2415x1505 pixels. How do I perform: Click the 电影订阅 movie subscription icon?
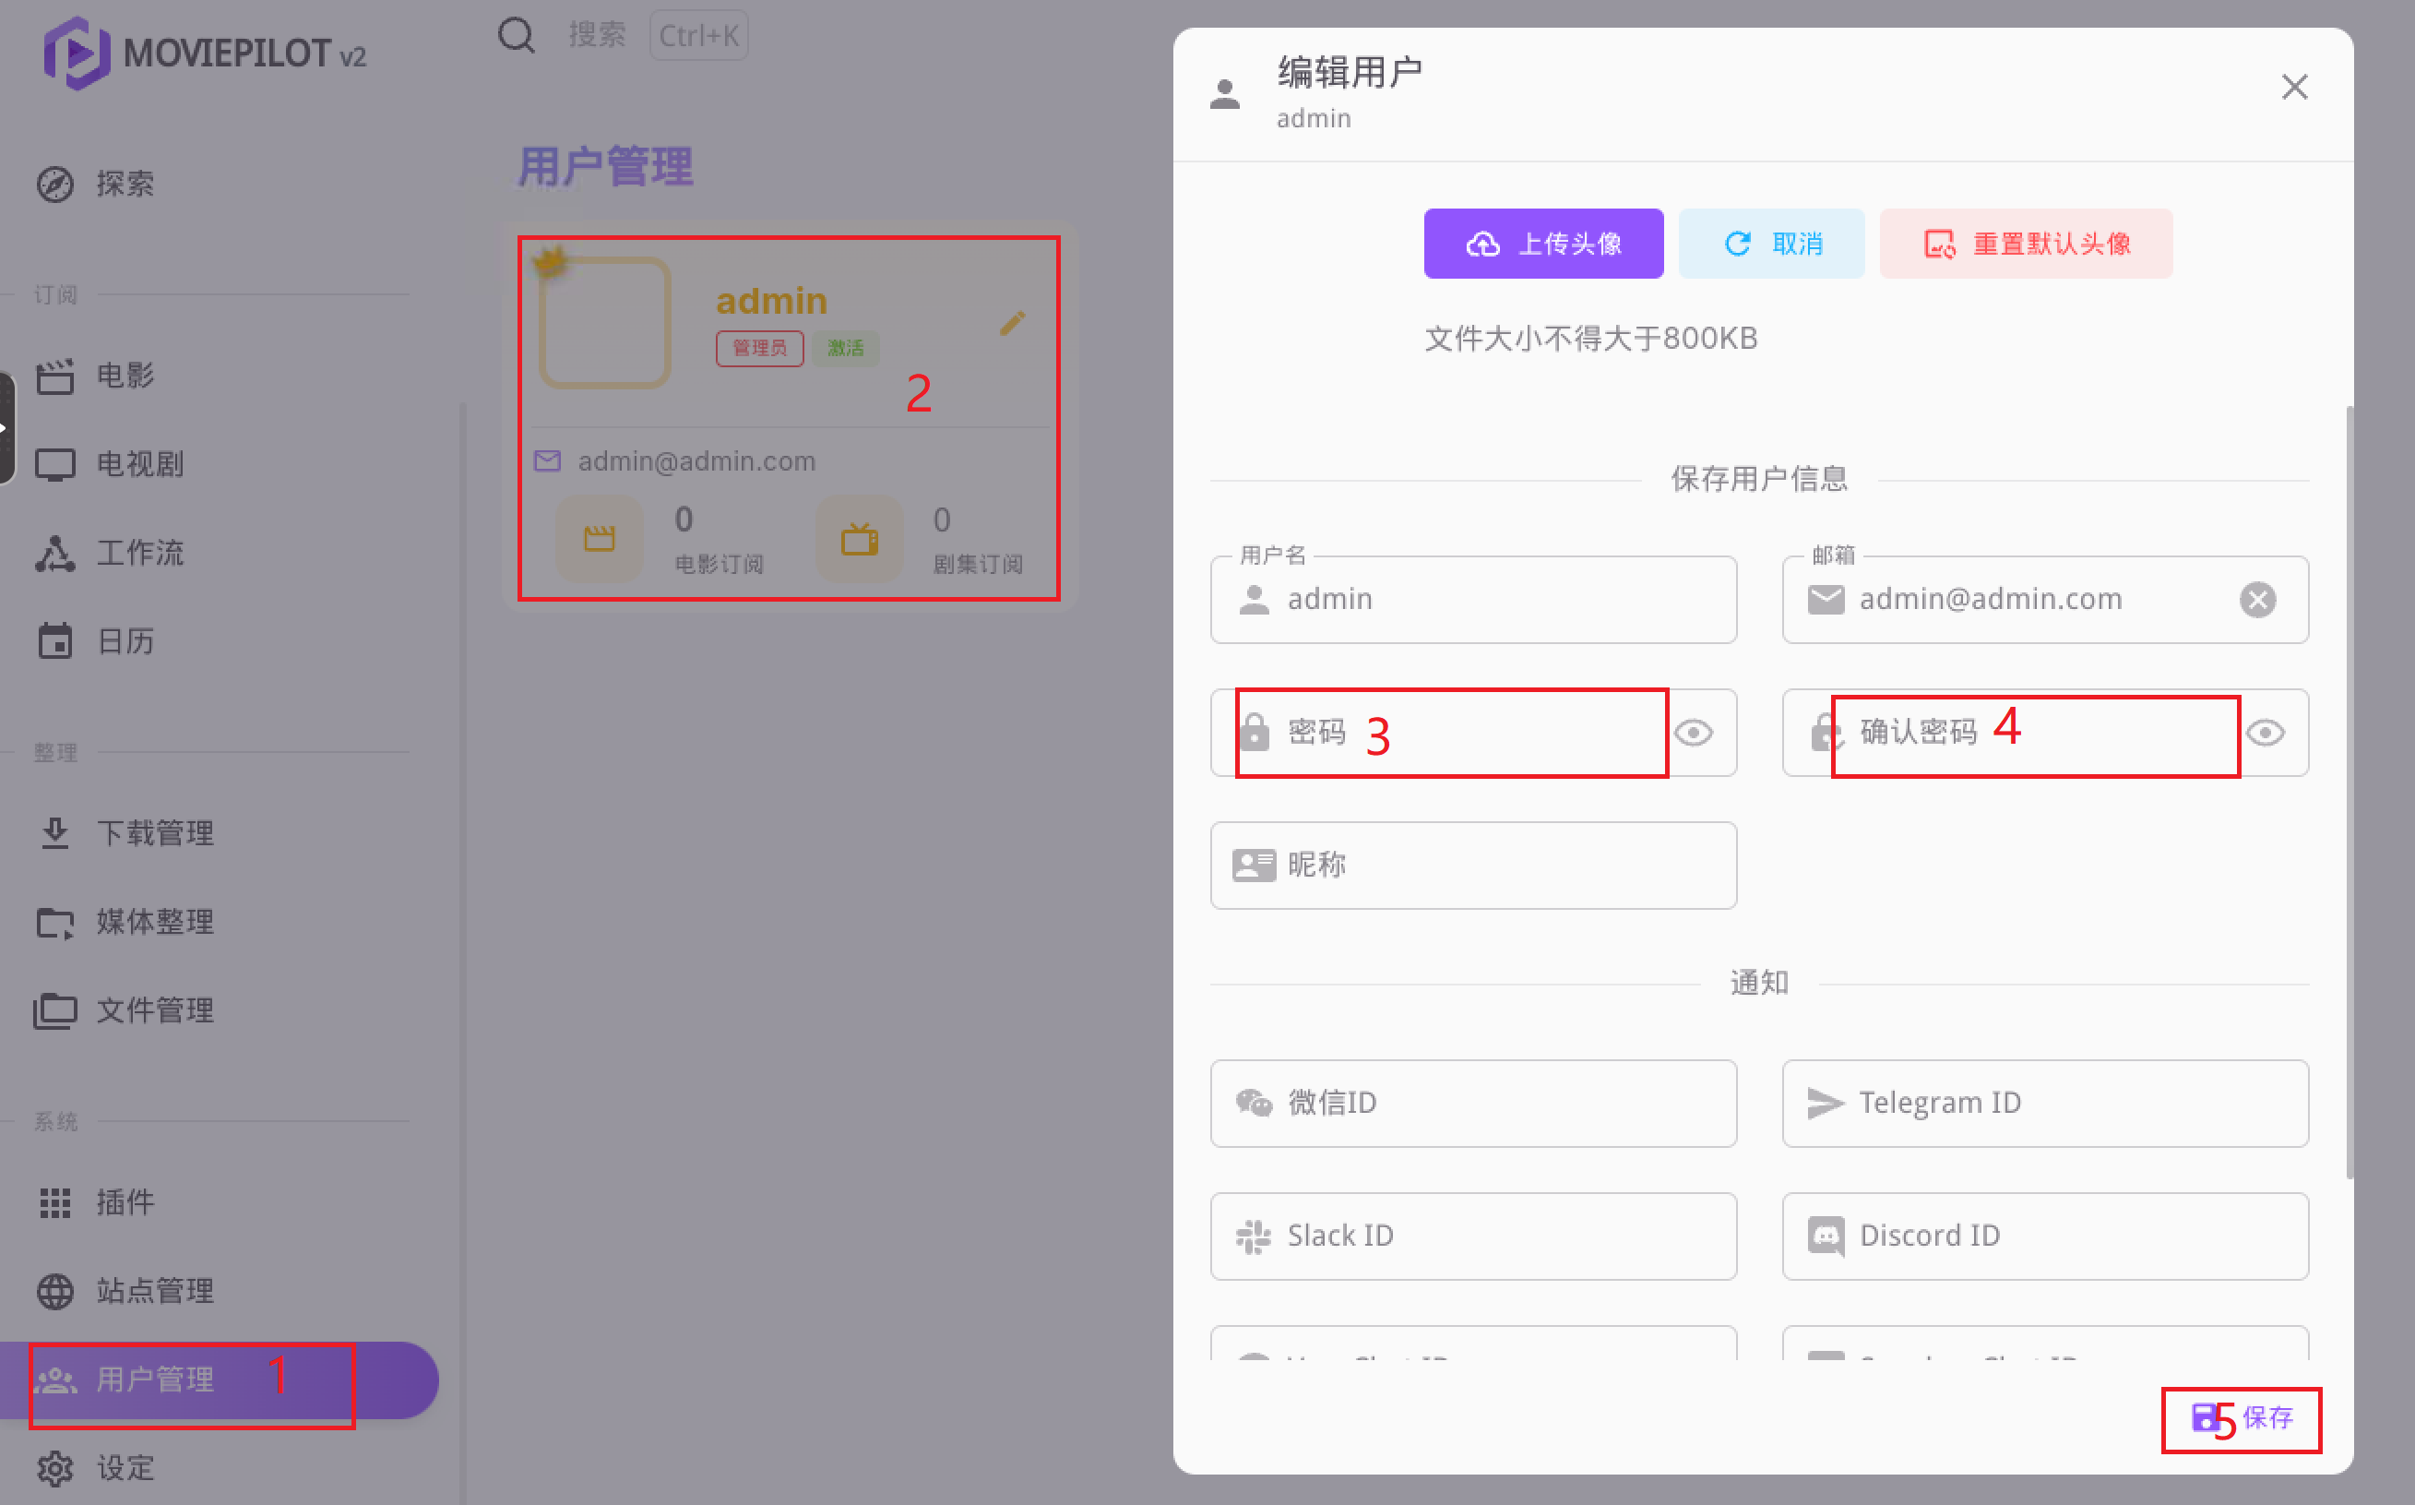[x=599, y=539]
